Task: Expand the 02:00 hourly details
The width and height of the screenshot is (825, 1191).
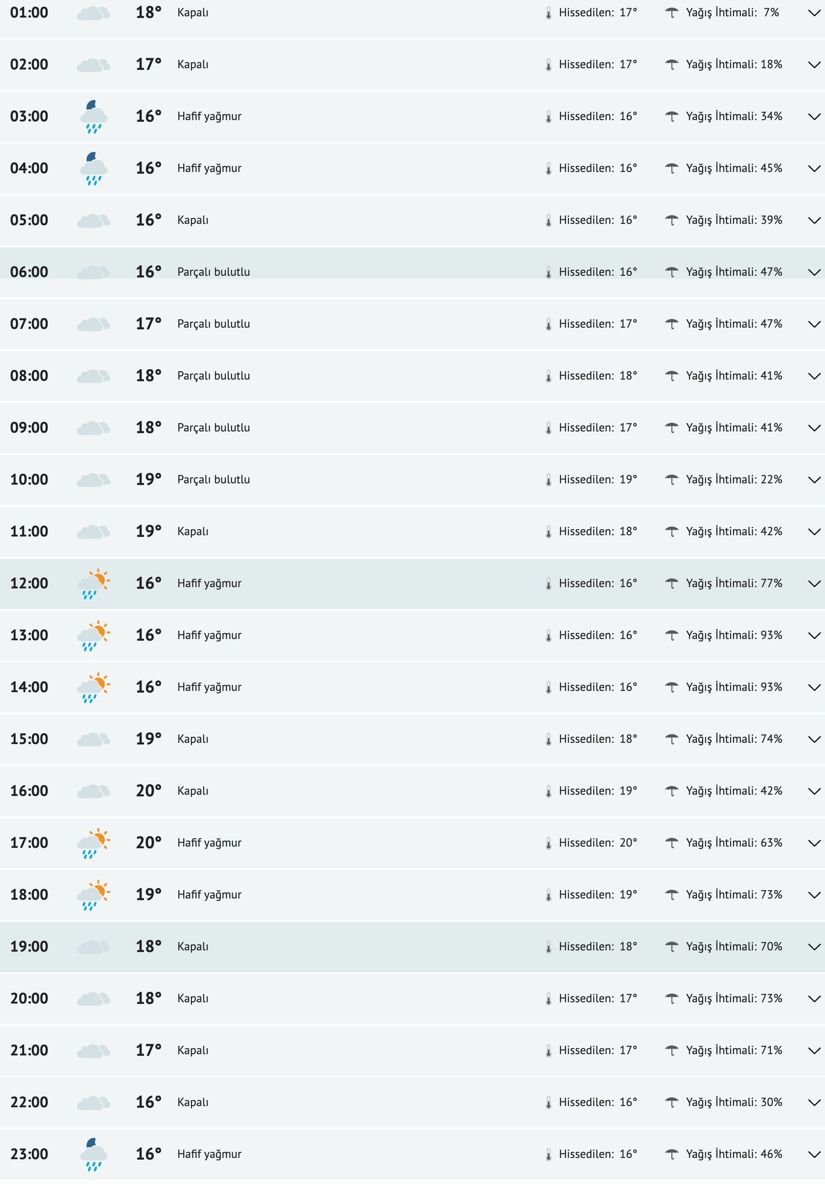Action: pyautogui.click(x=814, y=65)
